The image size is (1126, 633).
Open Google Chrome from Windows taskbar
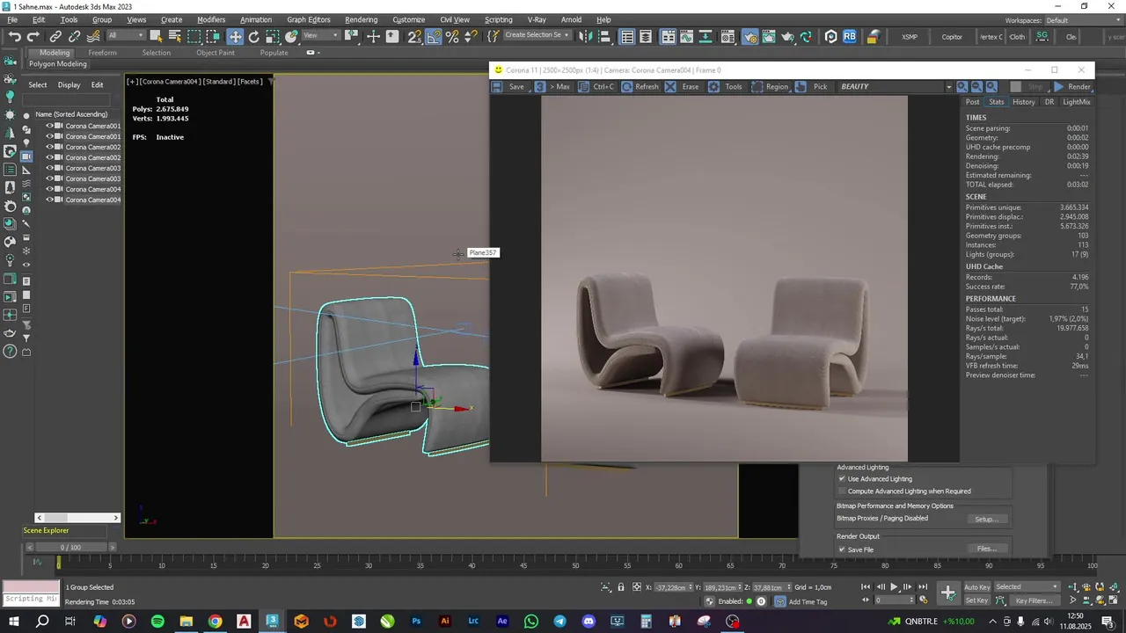(215, 622)
